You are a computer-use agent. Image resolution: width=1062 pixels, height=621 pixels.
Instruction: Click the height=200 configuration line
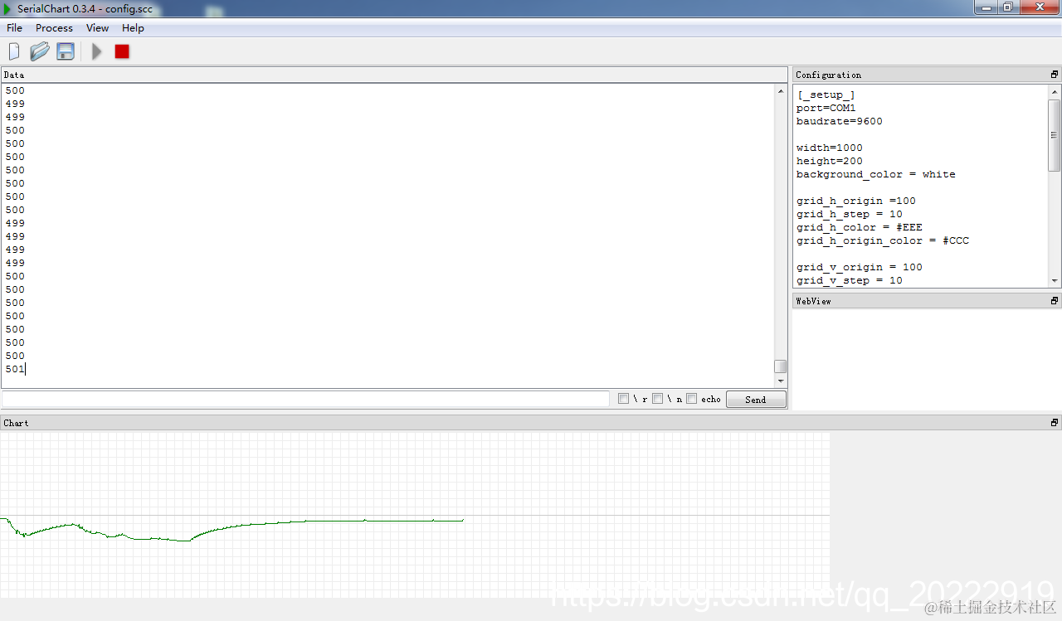830,161
